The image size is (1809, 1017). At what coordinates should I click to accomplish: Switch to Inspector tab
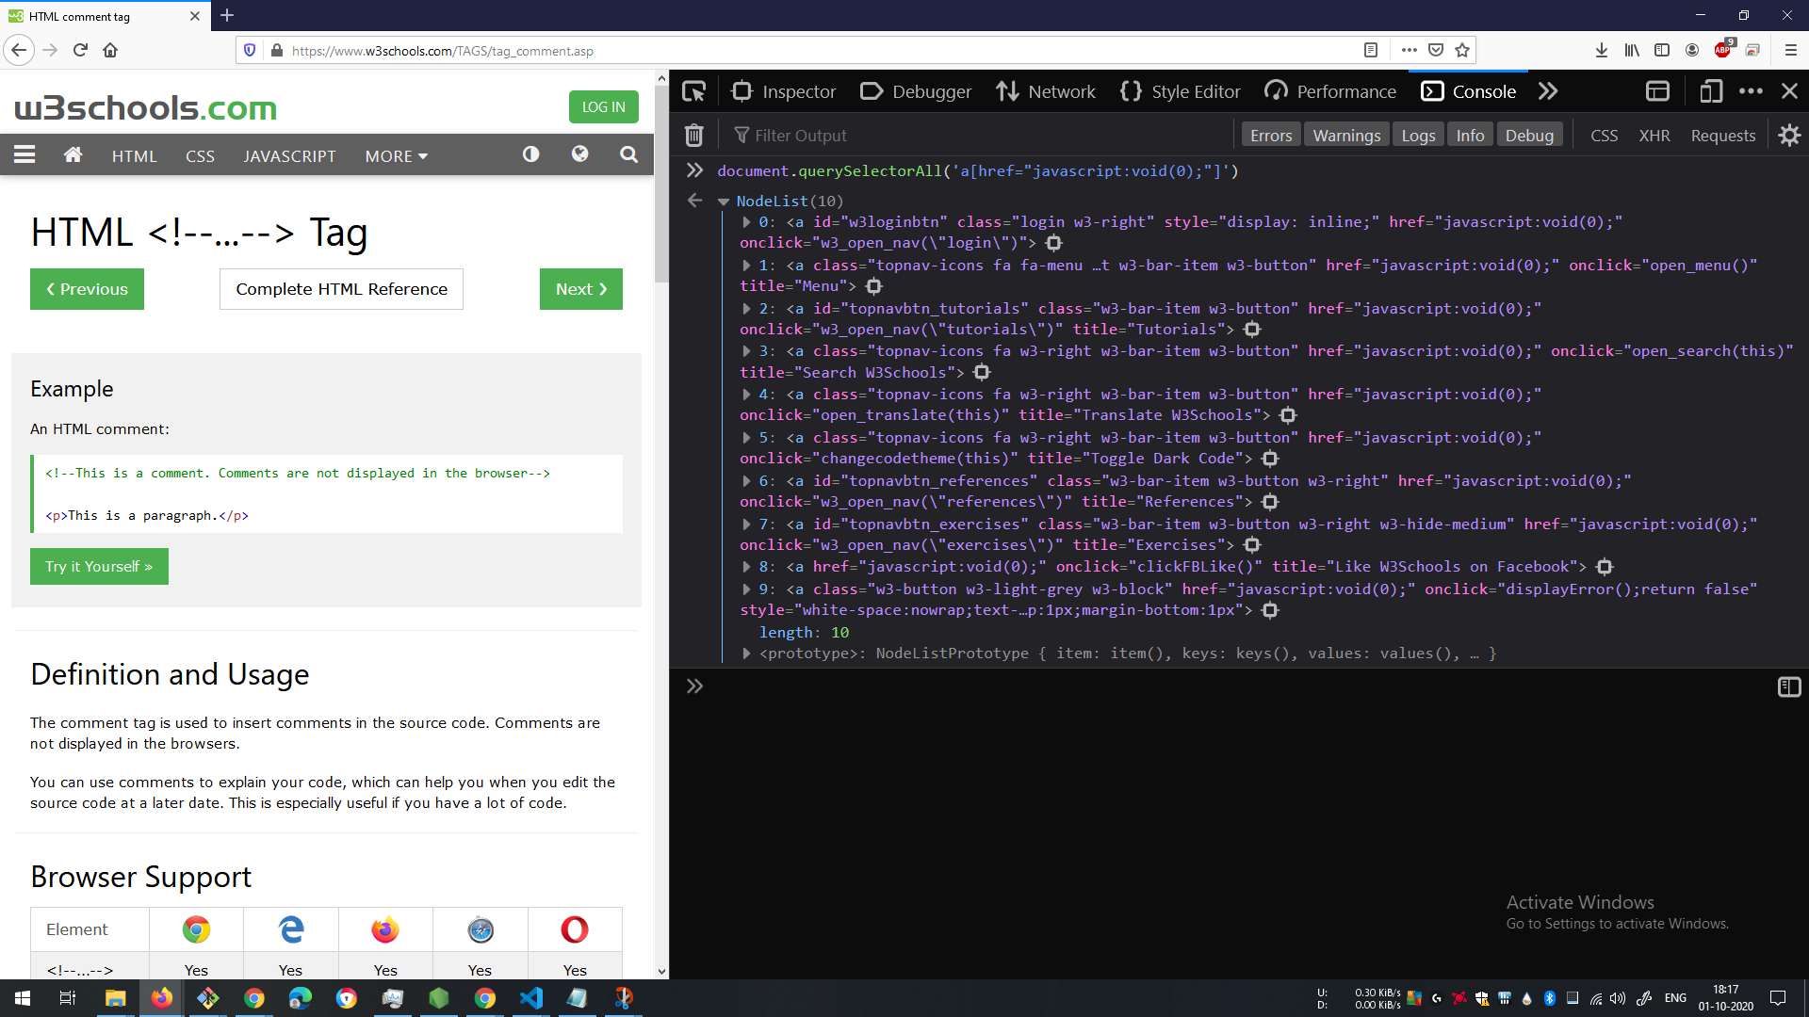[x=784, y=91]
